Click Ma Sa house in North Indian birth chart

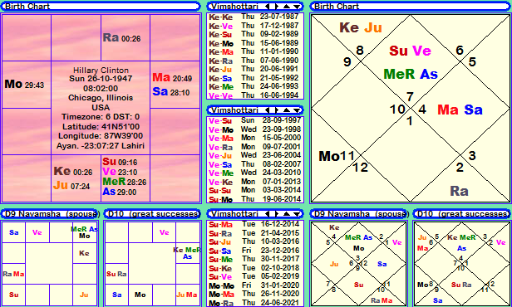pos(460,110)
